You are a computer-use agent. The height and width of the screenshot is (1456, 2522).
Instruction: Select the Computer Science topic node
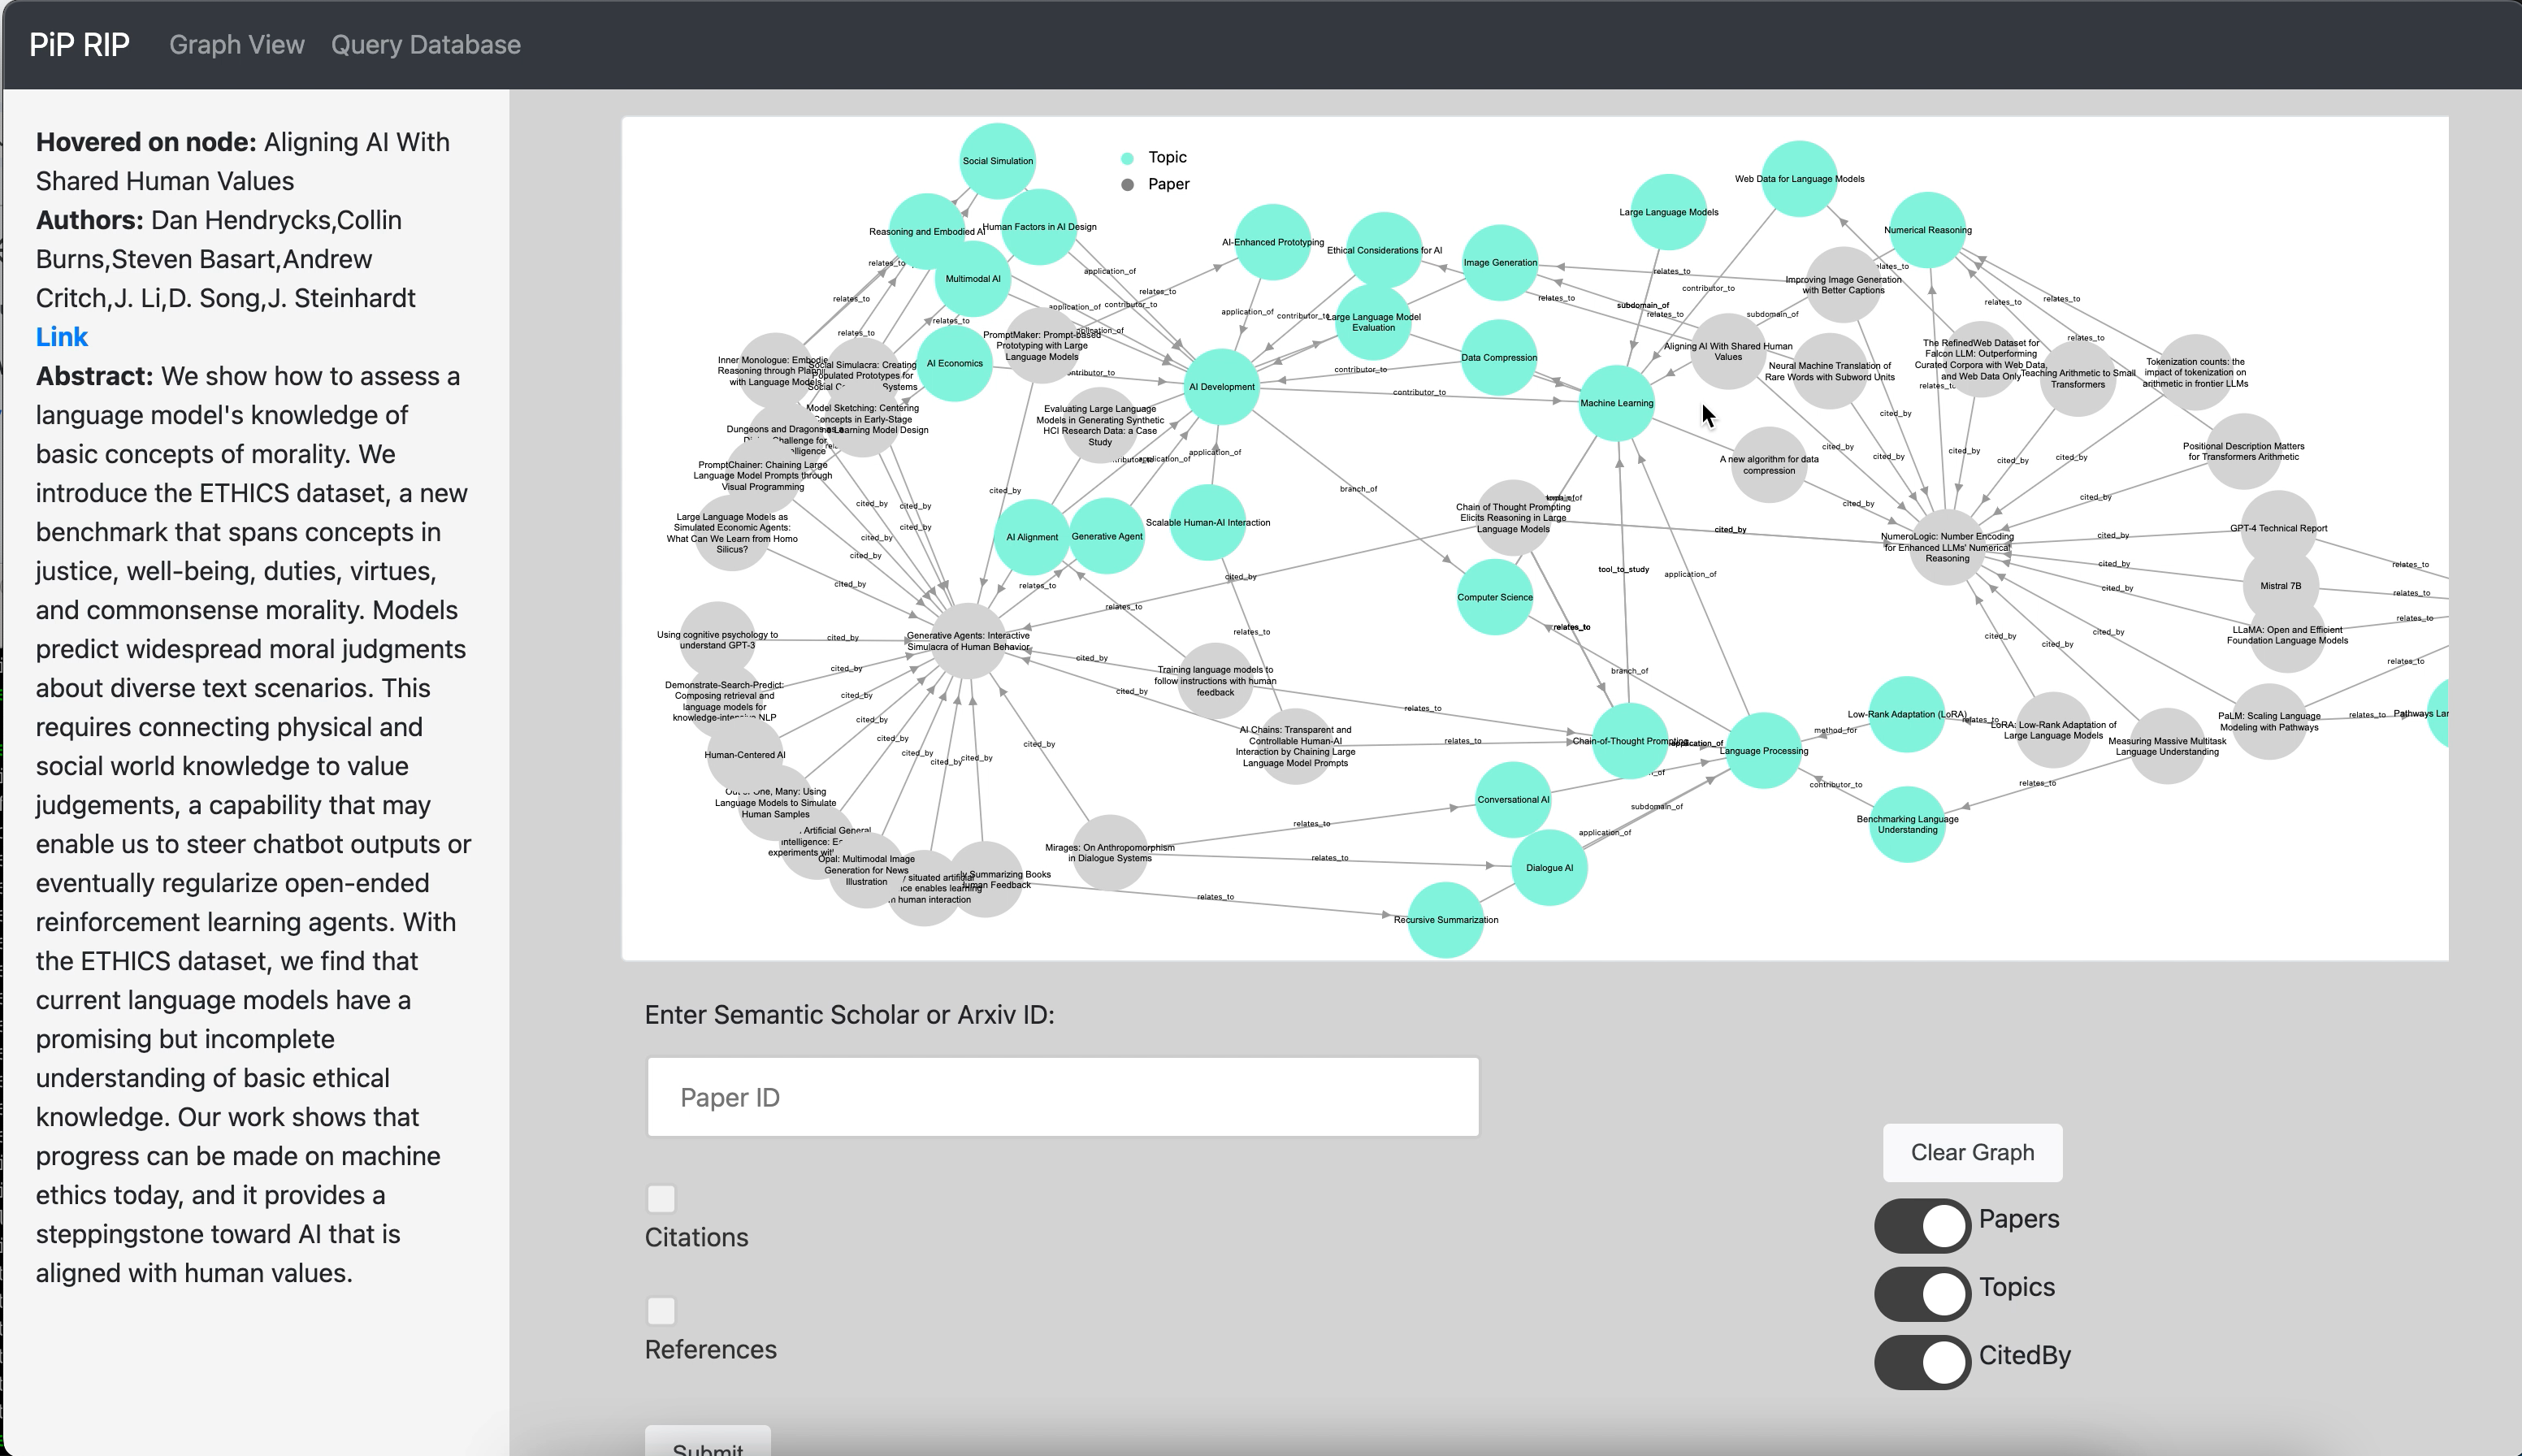pos(1494,597)
